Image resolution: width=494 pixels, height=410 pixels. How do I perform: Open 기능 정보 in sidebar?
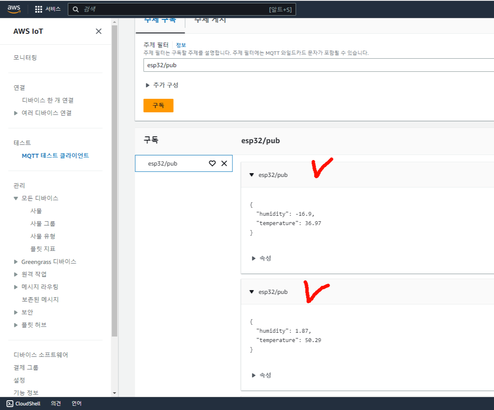[x=26, y=393]
